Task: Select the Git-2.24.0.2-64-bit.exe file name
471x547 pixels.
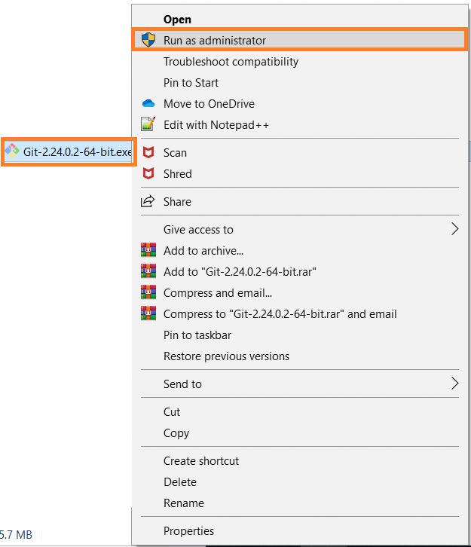Action: point(77,152)
